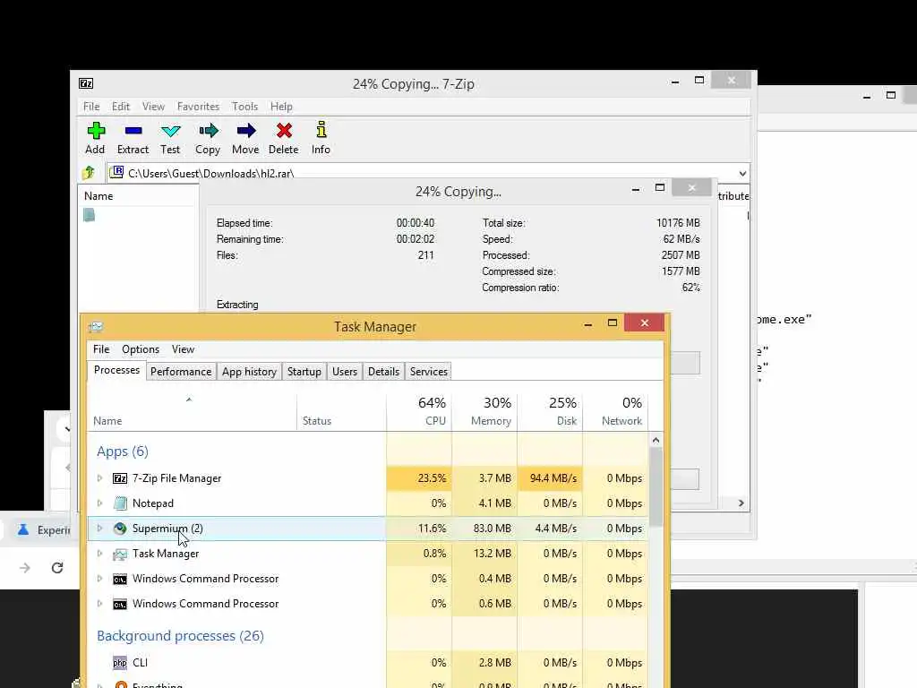
Task: Sort processes by the Disk column
Action: point(551,411)
